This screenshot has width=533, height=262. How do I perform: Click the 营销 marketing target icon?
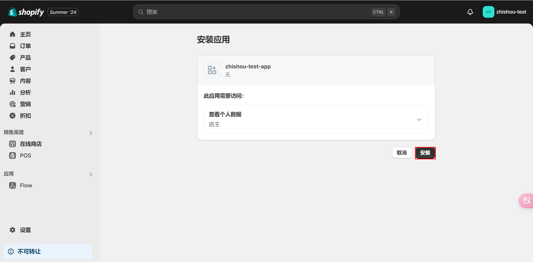click(12, 104)
